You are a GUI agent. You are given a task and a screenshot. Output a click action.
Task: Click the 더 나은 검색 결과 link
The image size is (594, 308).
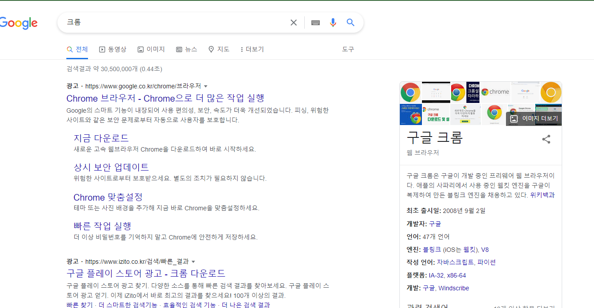click(245, 305)
